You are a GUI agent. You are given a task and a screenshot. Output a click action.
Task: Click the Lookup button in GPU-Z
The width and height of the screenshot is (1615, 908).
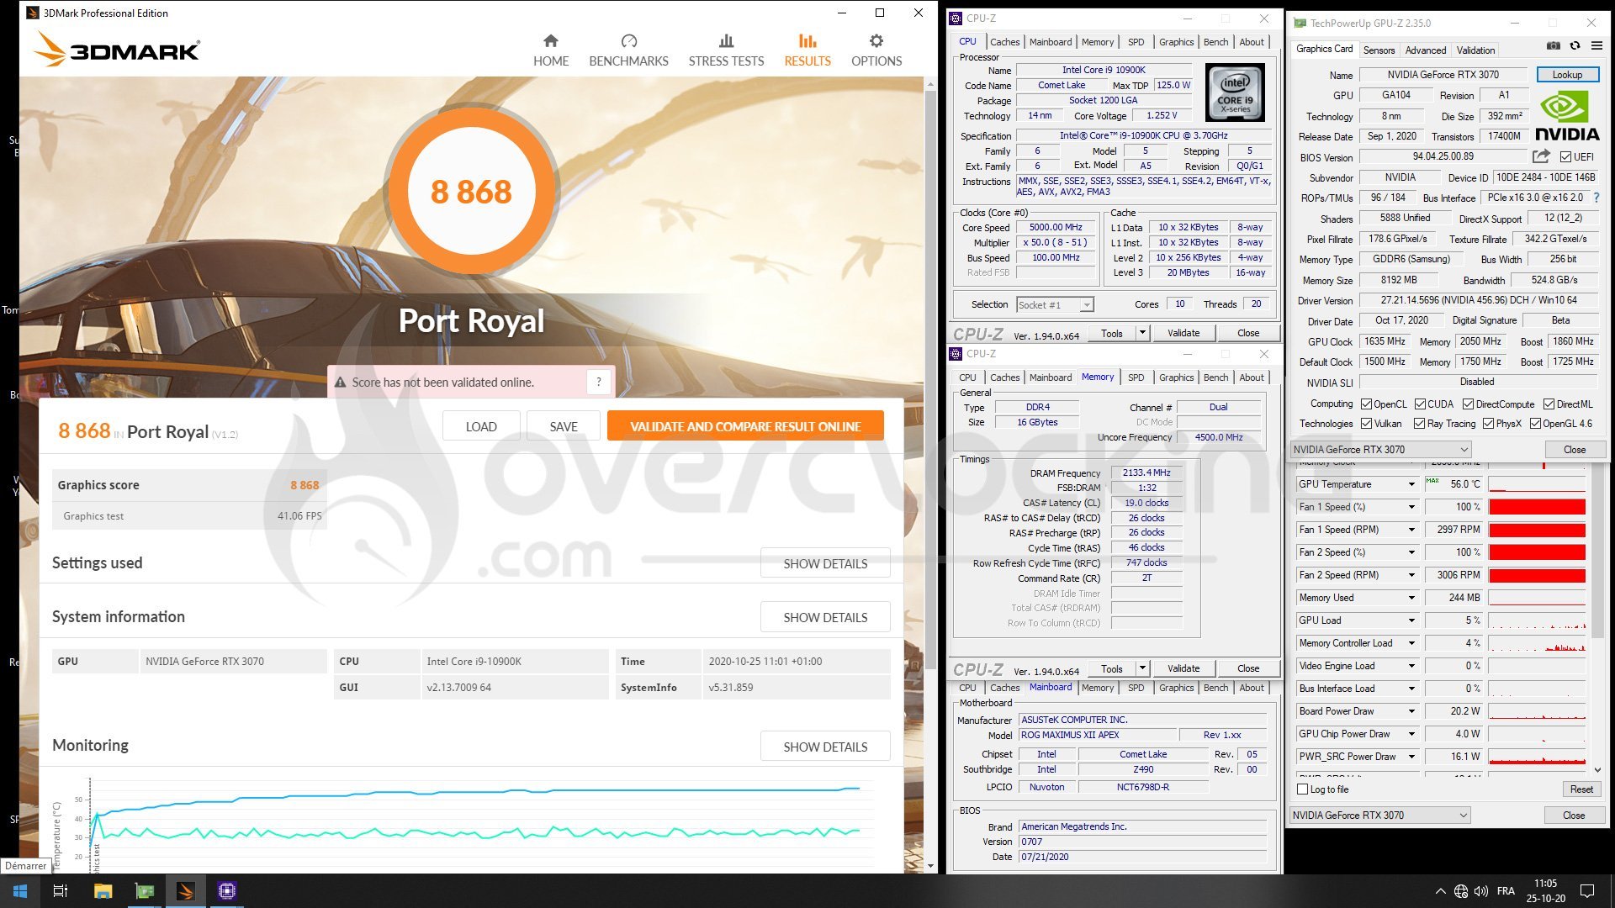coord(1567,75)
